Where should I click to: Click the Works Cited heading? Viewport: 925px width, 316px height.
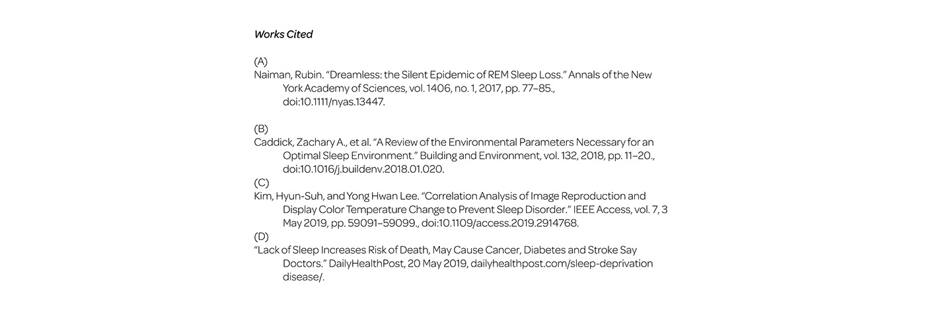(x=283, y=34)
